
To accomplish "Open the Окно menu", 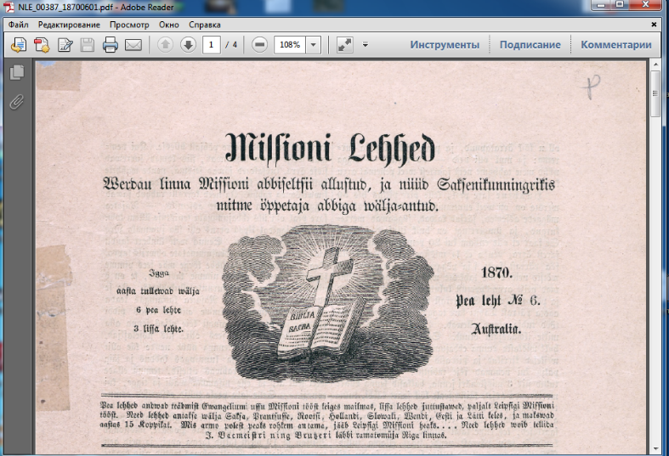I will point(169,25).
